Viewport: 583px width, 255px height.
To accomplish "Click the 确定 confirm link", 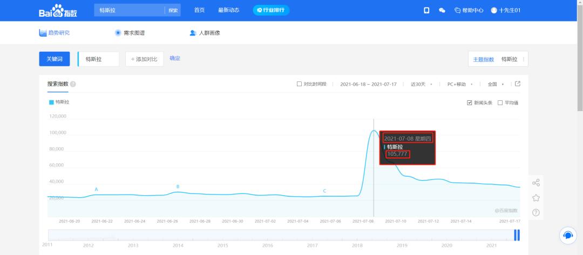I will click(x=175, y=58).
